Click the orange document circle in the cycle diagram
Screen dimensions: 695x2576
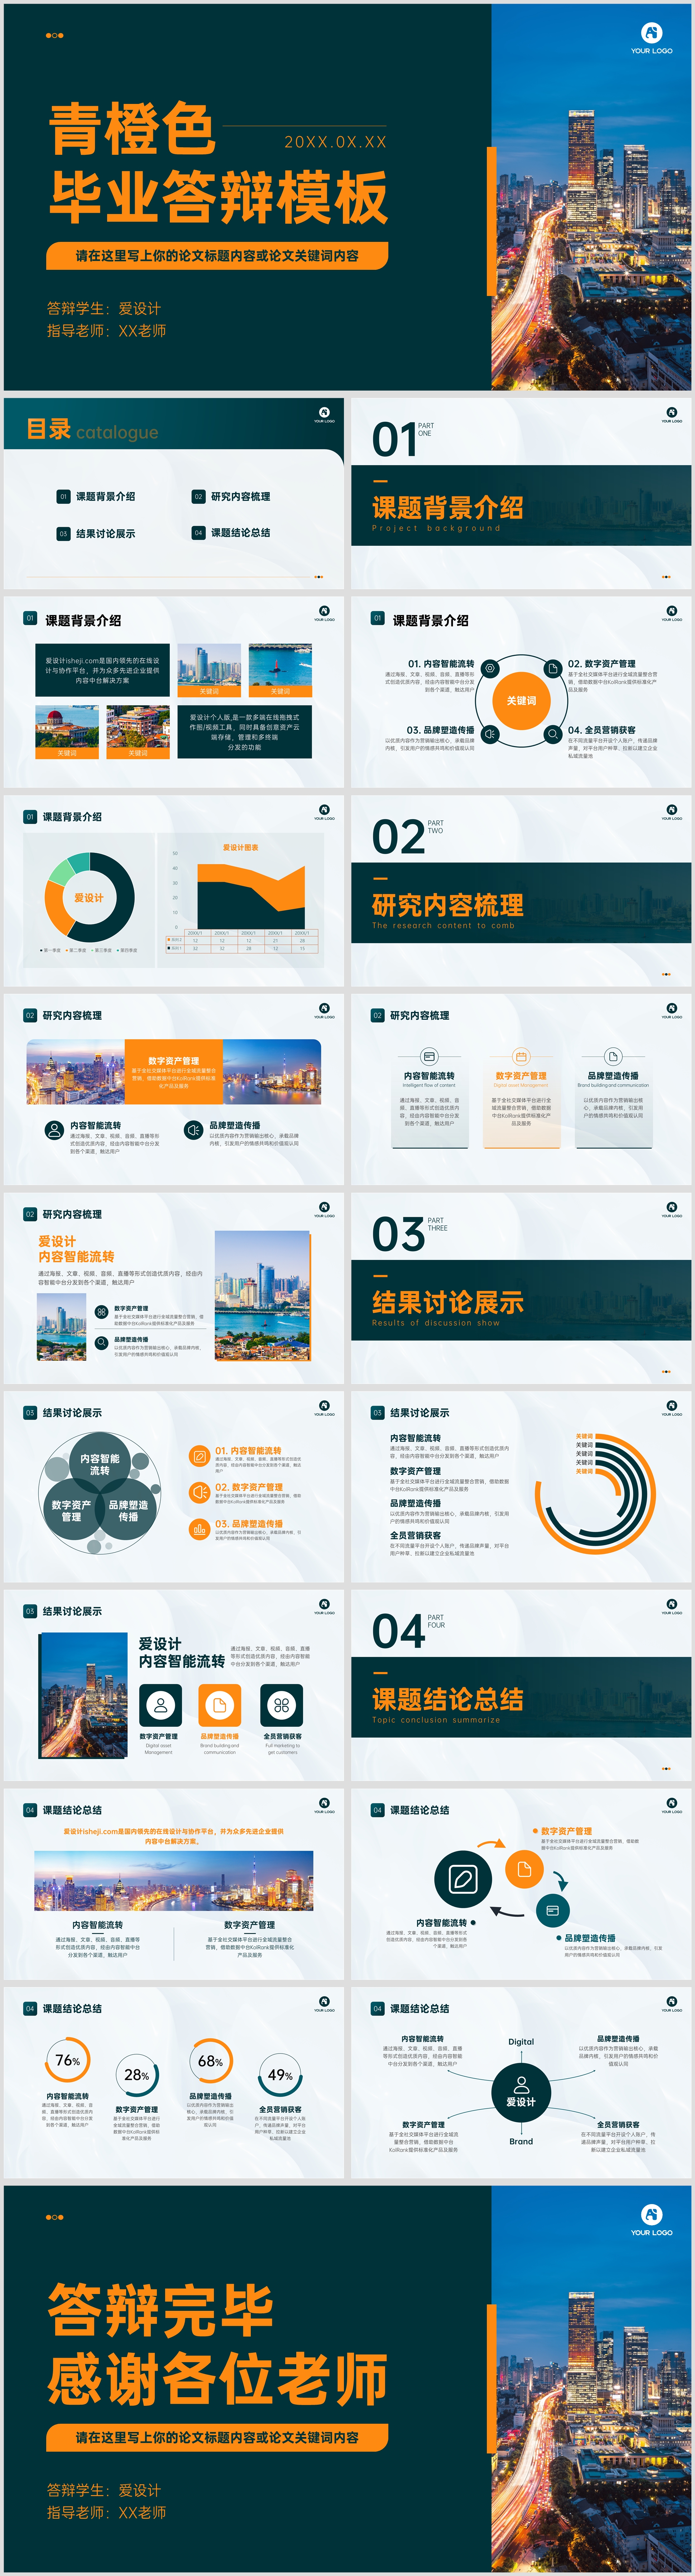tap(524, 1869)
